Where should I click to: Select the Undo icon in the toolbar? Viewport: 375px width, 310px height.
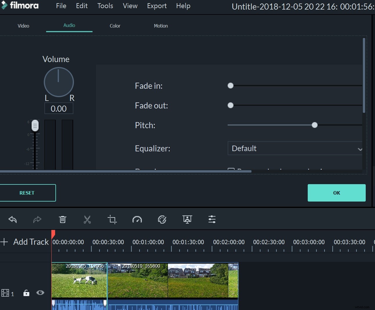point(12,219)
